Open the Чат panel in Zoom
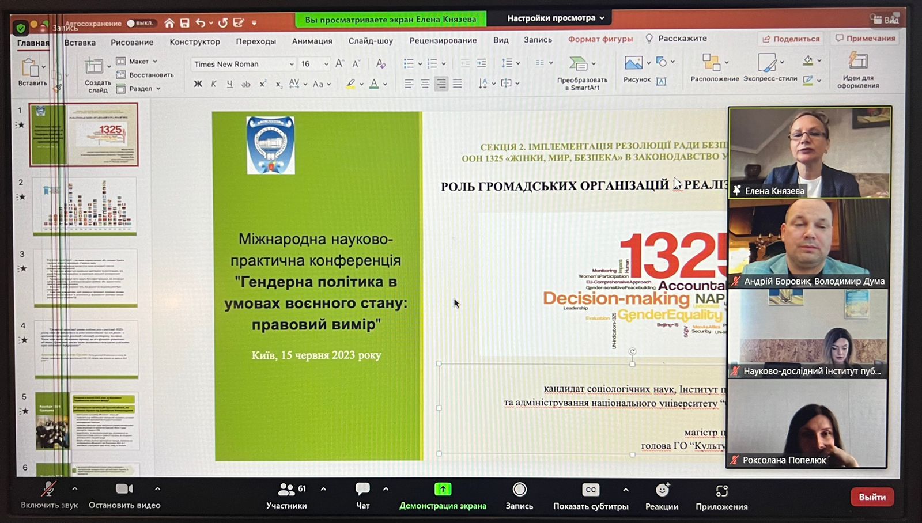This screenshot has height=523, width=922. click(362, 496)
